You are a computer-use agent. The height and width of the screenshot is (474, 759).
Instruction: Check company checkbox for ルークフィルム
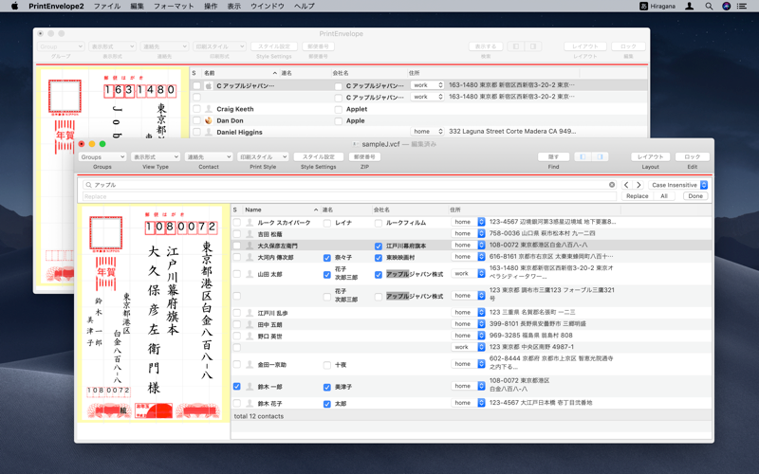coord(379,223)
